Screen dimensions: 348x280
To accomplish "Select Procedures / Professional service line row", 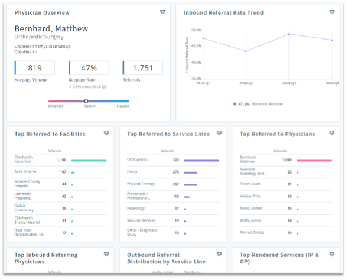I will click(173, 196).
